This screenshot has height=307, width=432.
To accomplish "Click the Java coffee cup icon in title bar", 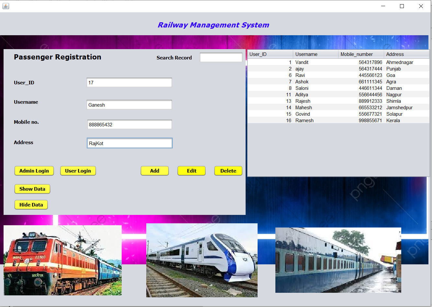I will click(x=6, y=6).
